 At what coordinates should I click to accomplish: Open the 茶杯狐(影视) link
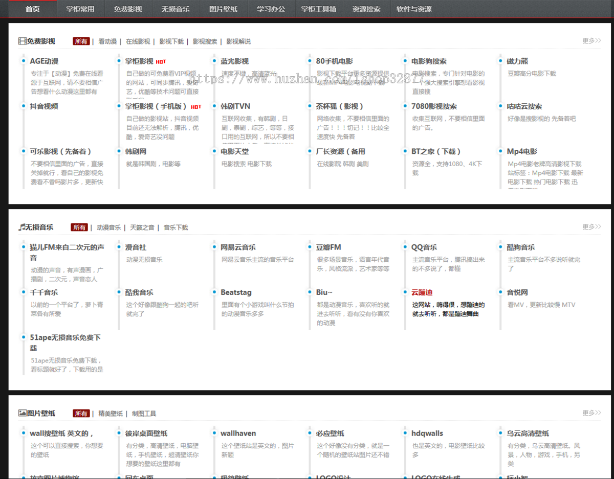pyautogui.click(x=340, y=106)
